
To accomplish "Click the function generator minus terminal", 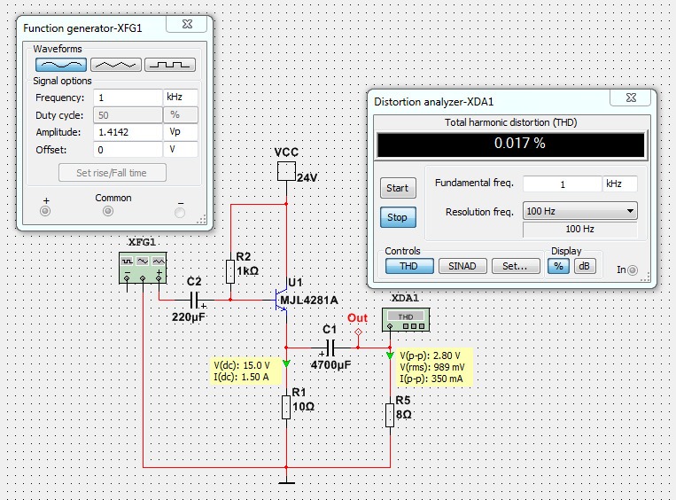I will point(180,212).
